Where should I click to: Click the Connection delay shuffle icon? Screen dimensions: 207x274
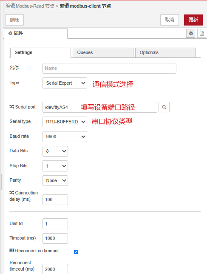point(12,193)
